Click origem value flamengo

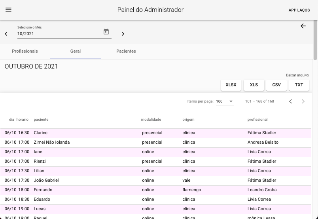point(192,190)
